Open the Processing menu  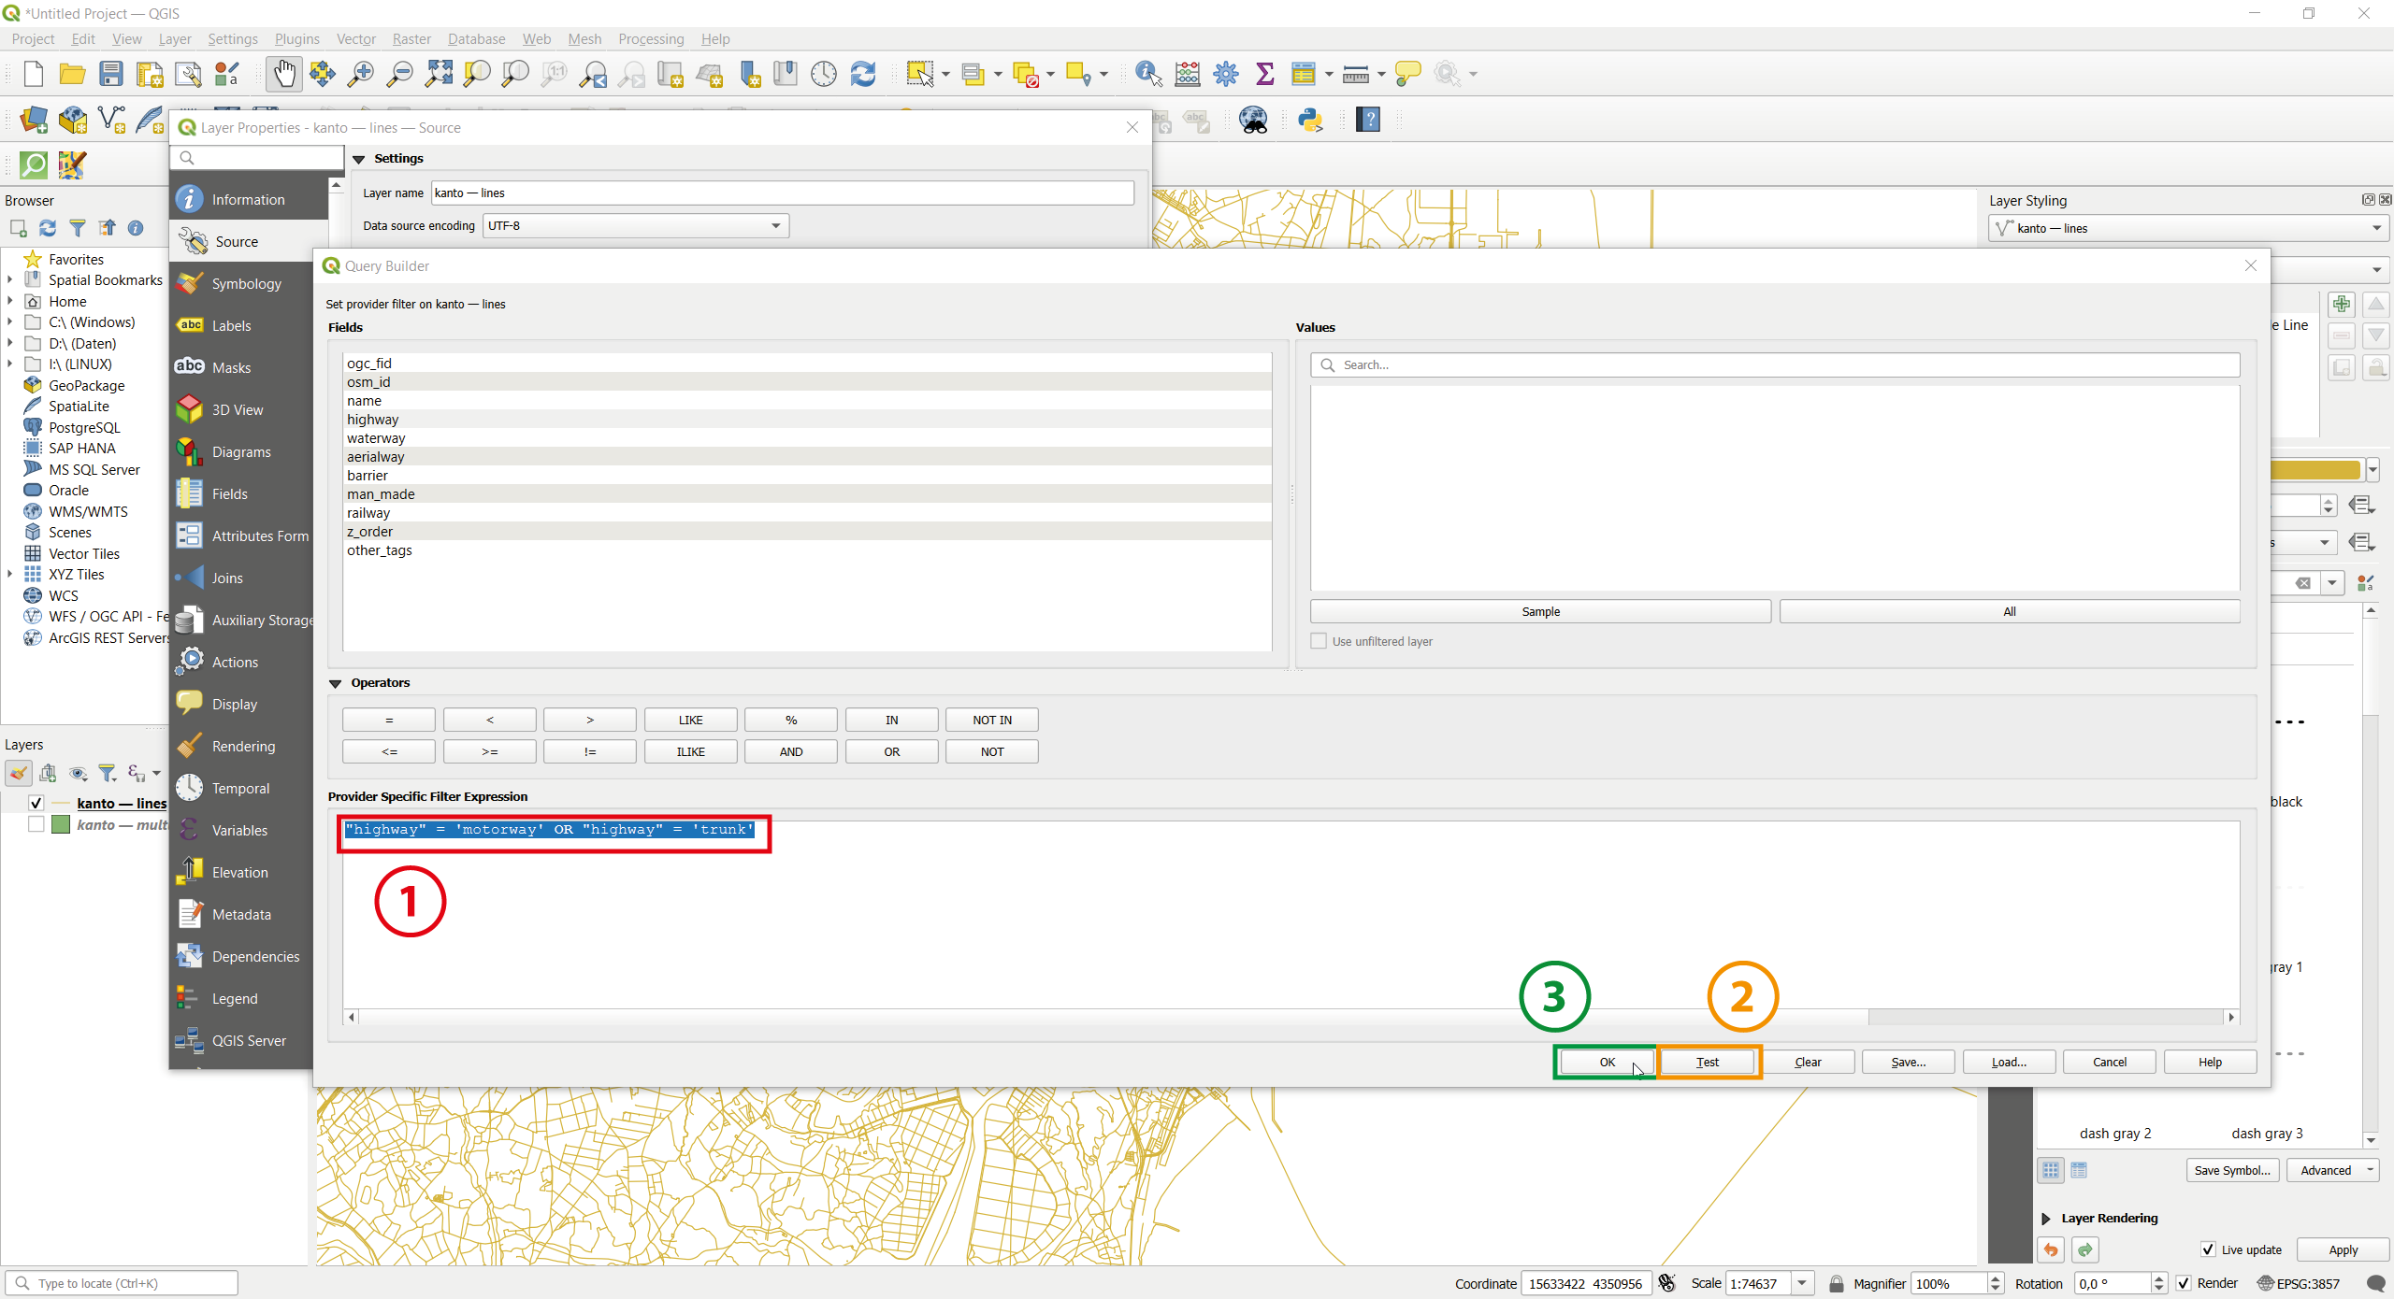[x=650, y=39]
